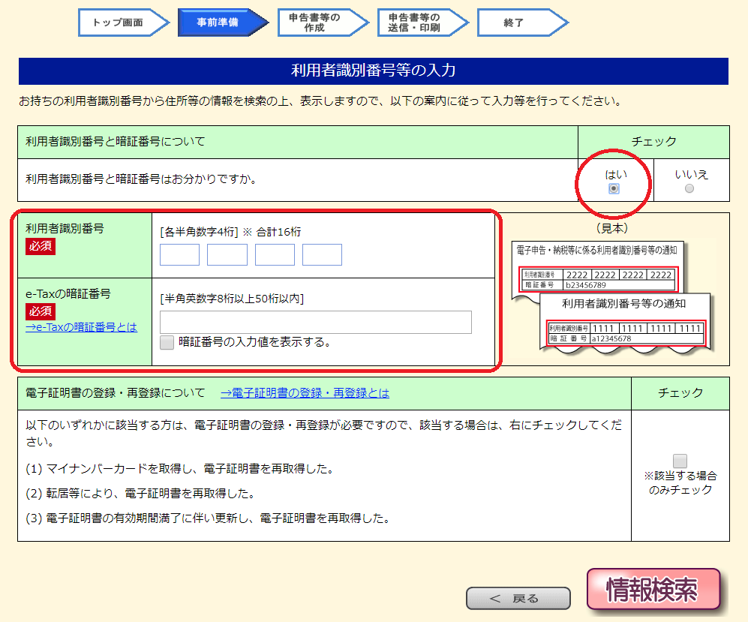Click the 見本 sample notice image
Screen dimensions: 748x622
click(x=612, y=296)
